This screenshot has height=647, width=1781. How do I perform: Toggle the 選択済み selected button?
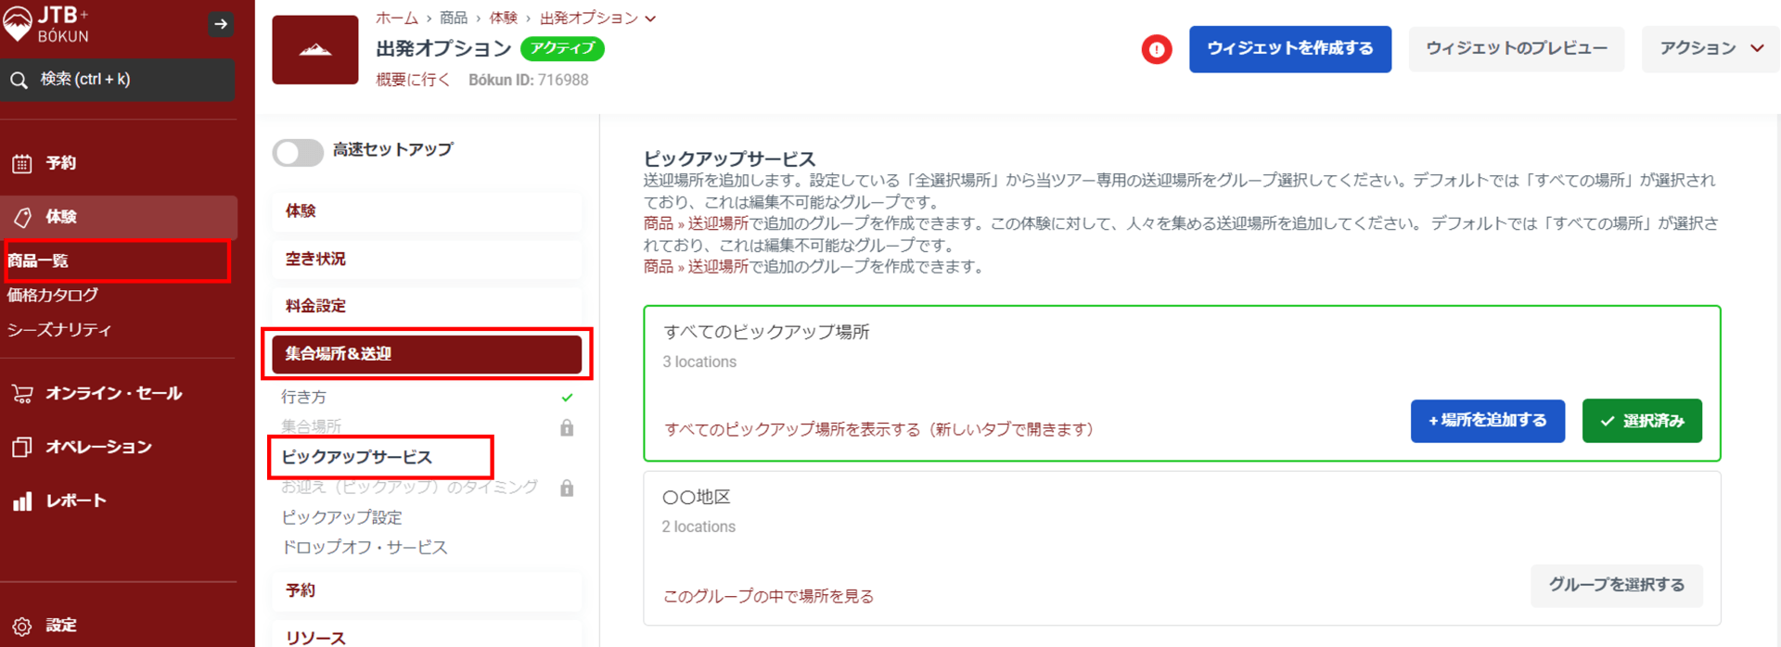click(x=1641, y=421)
